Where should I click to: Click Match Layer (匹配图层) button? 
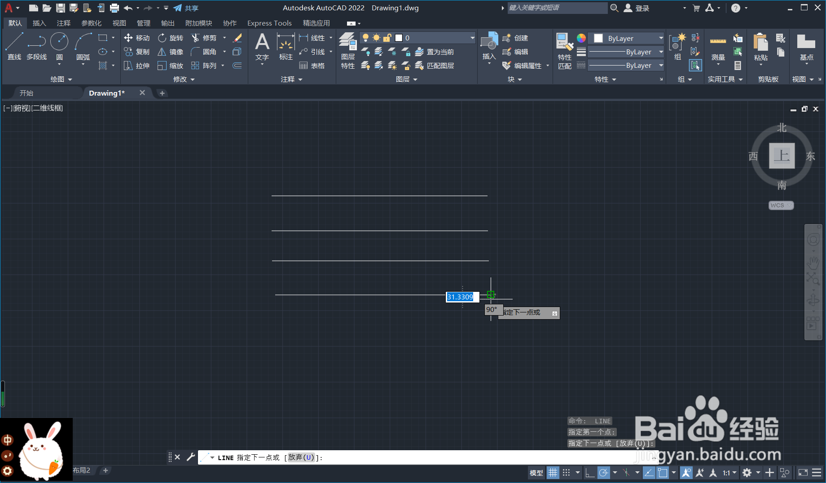coord(435,66)
